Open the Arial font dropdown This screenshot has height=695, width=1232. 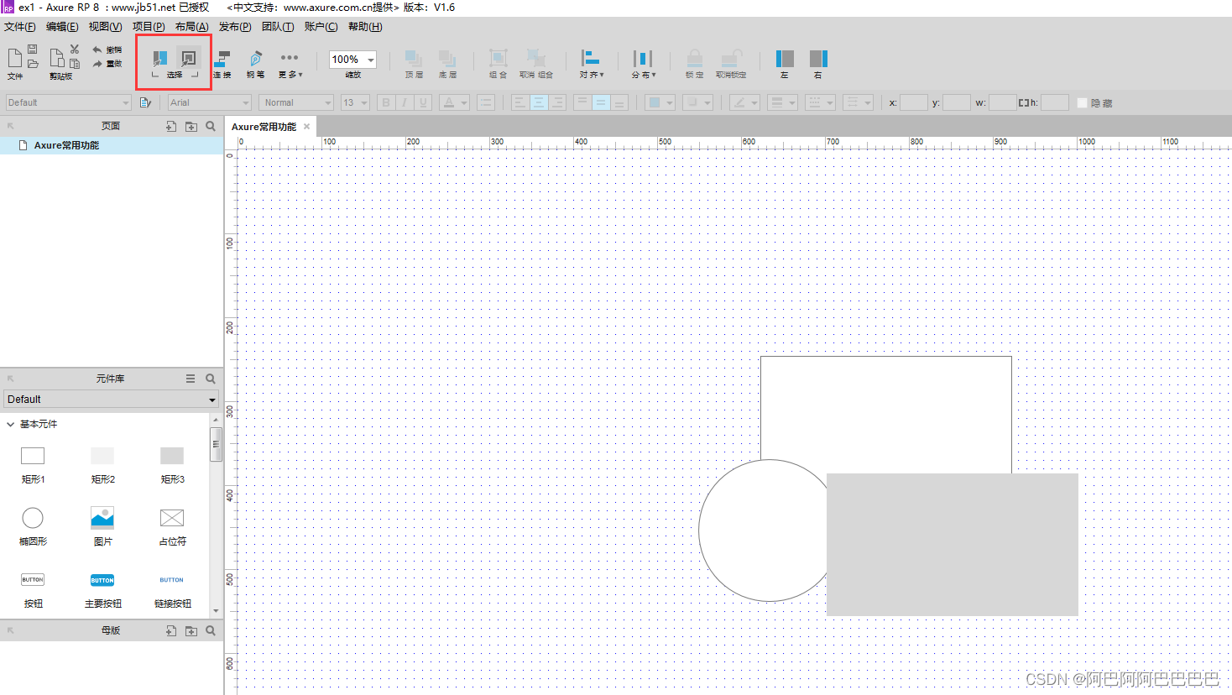tap(210, 102)
